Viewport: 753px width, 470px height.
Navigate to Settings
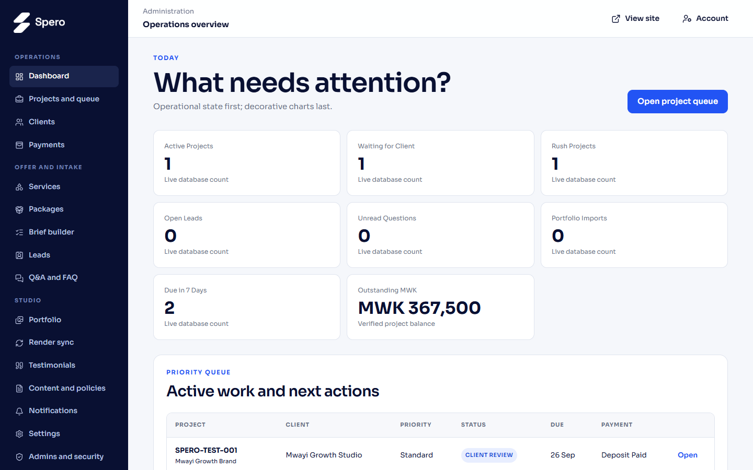tap(64, 434)
